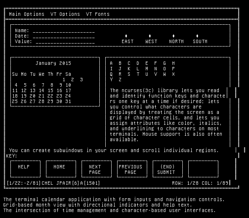The height and width of the screenshot is (218, 249).
Task: Select the WEST diamond radio option
Action: pyautogui.click(x=150, y=36)
